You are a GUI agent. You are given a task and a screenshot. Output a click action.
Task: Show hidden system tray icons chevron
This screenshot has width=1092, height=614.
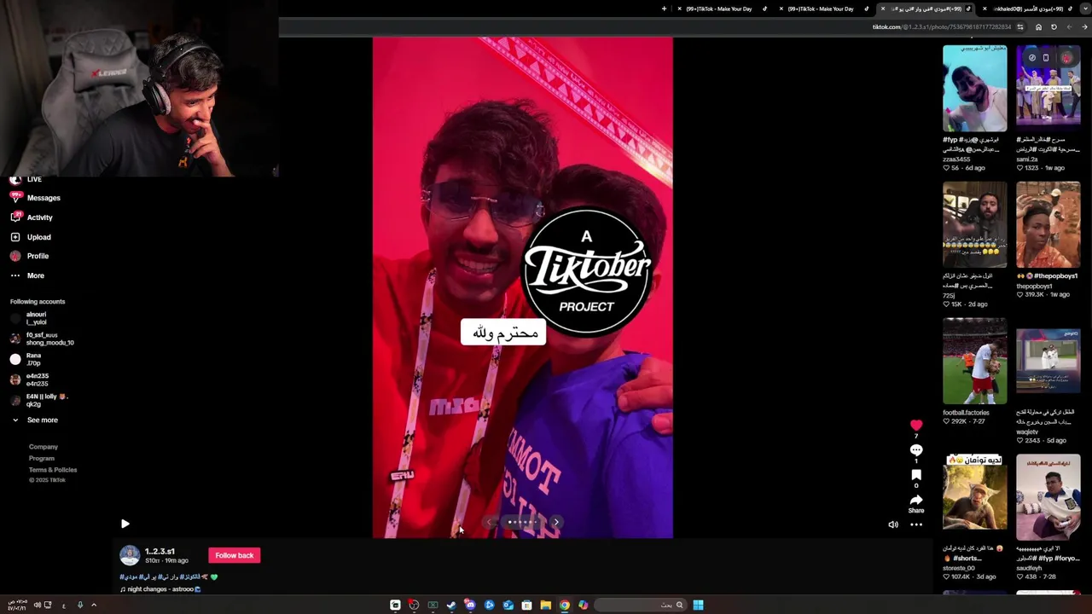pos(94,605)
